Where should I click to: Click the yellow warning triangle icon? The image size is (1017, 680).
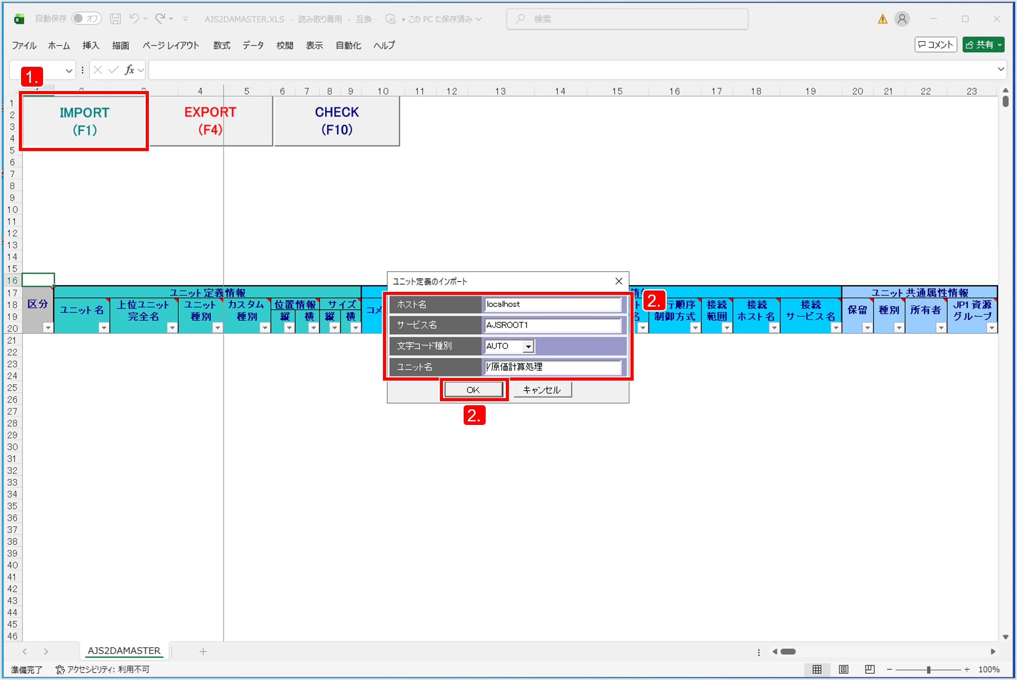point(882,19)
